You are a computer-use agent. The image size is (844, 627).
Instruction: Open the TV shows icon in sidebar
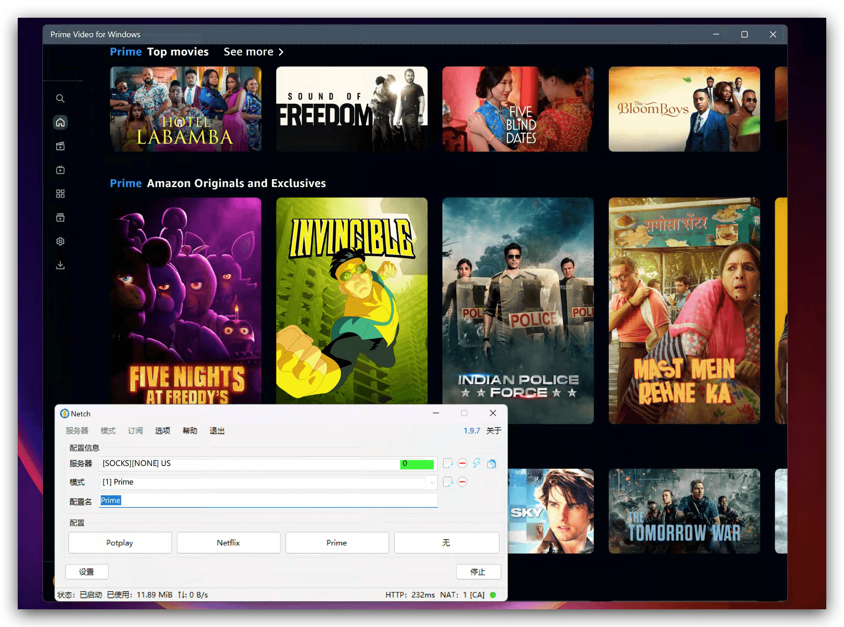coord(60,170)
